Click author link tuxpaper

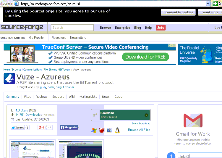(x=69, y=87)
